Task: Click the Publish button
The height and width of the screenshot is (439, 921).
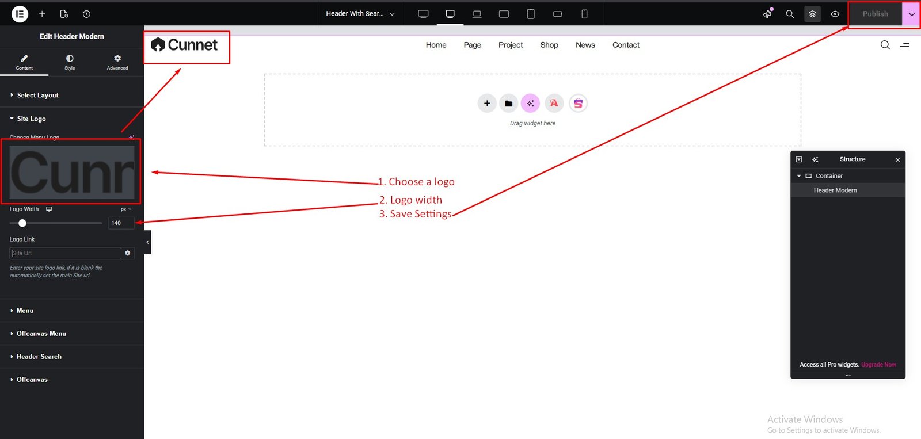Action: (875, 14)
